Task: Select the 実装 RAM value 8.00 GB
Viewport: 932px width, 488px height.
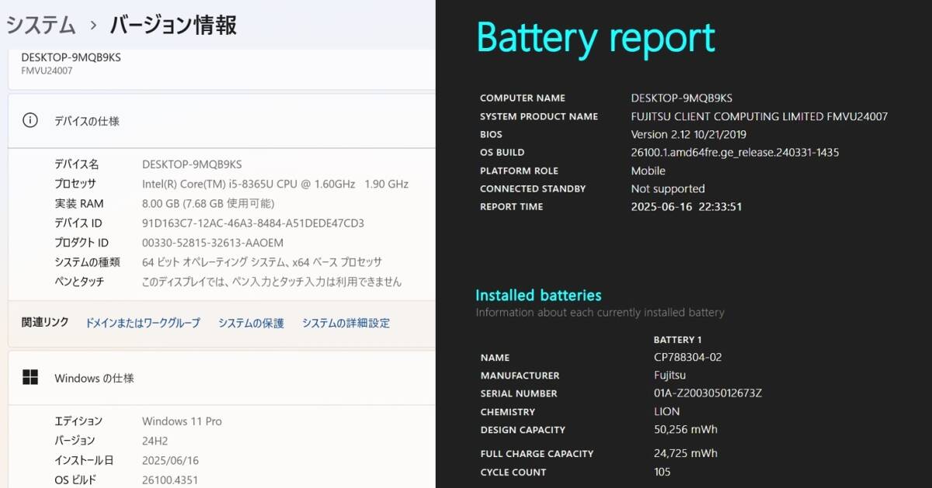Action: [x=208, y=203]
